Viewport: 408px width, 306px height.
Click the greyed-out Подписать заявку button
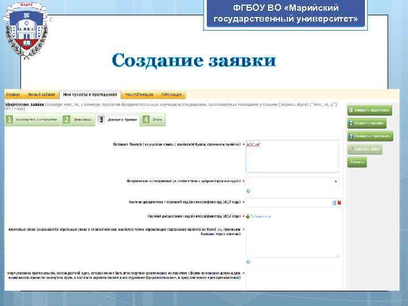tap(365, 149)
